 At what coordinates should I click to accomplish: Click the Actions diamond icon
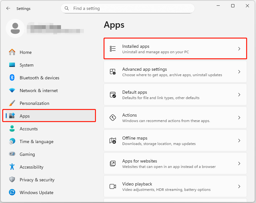coord(113,117)
